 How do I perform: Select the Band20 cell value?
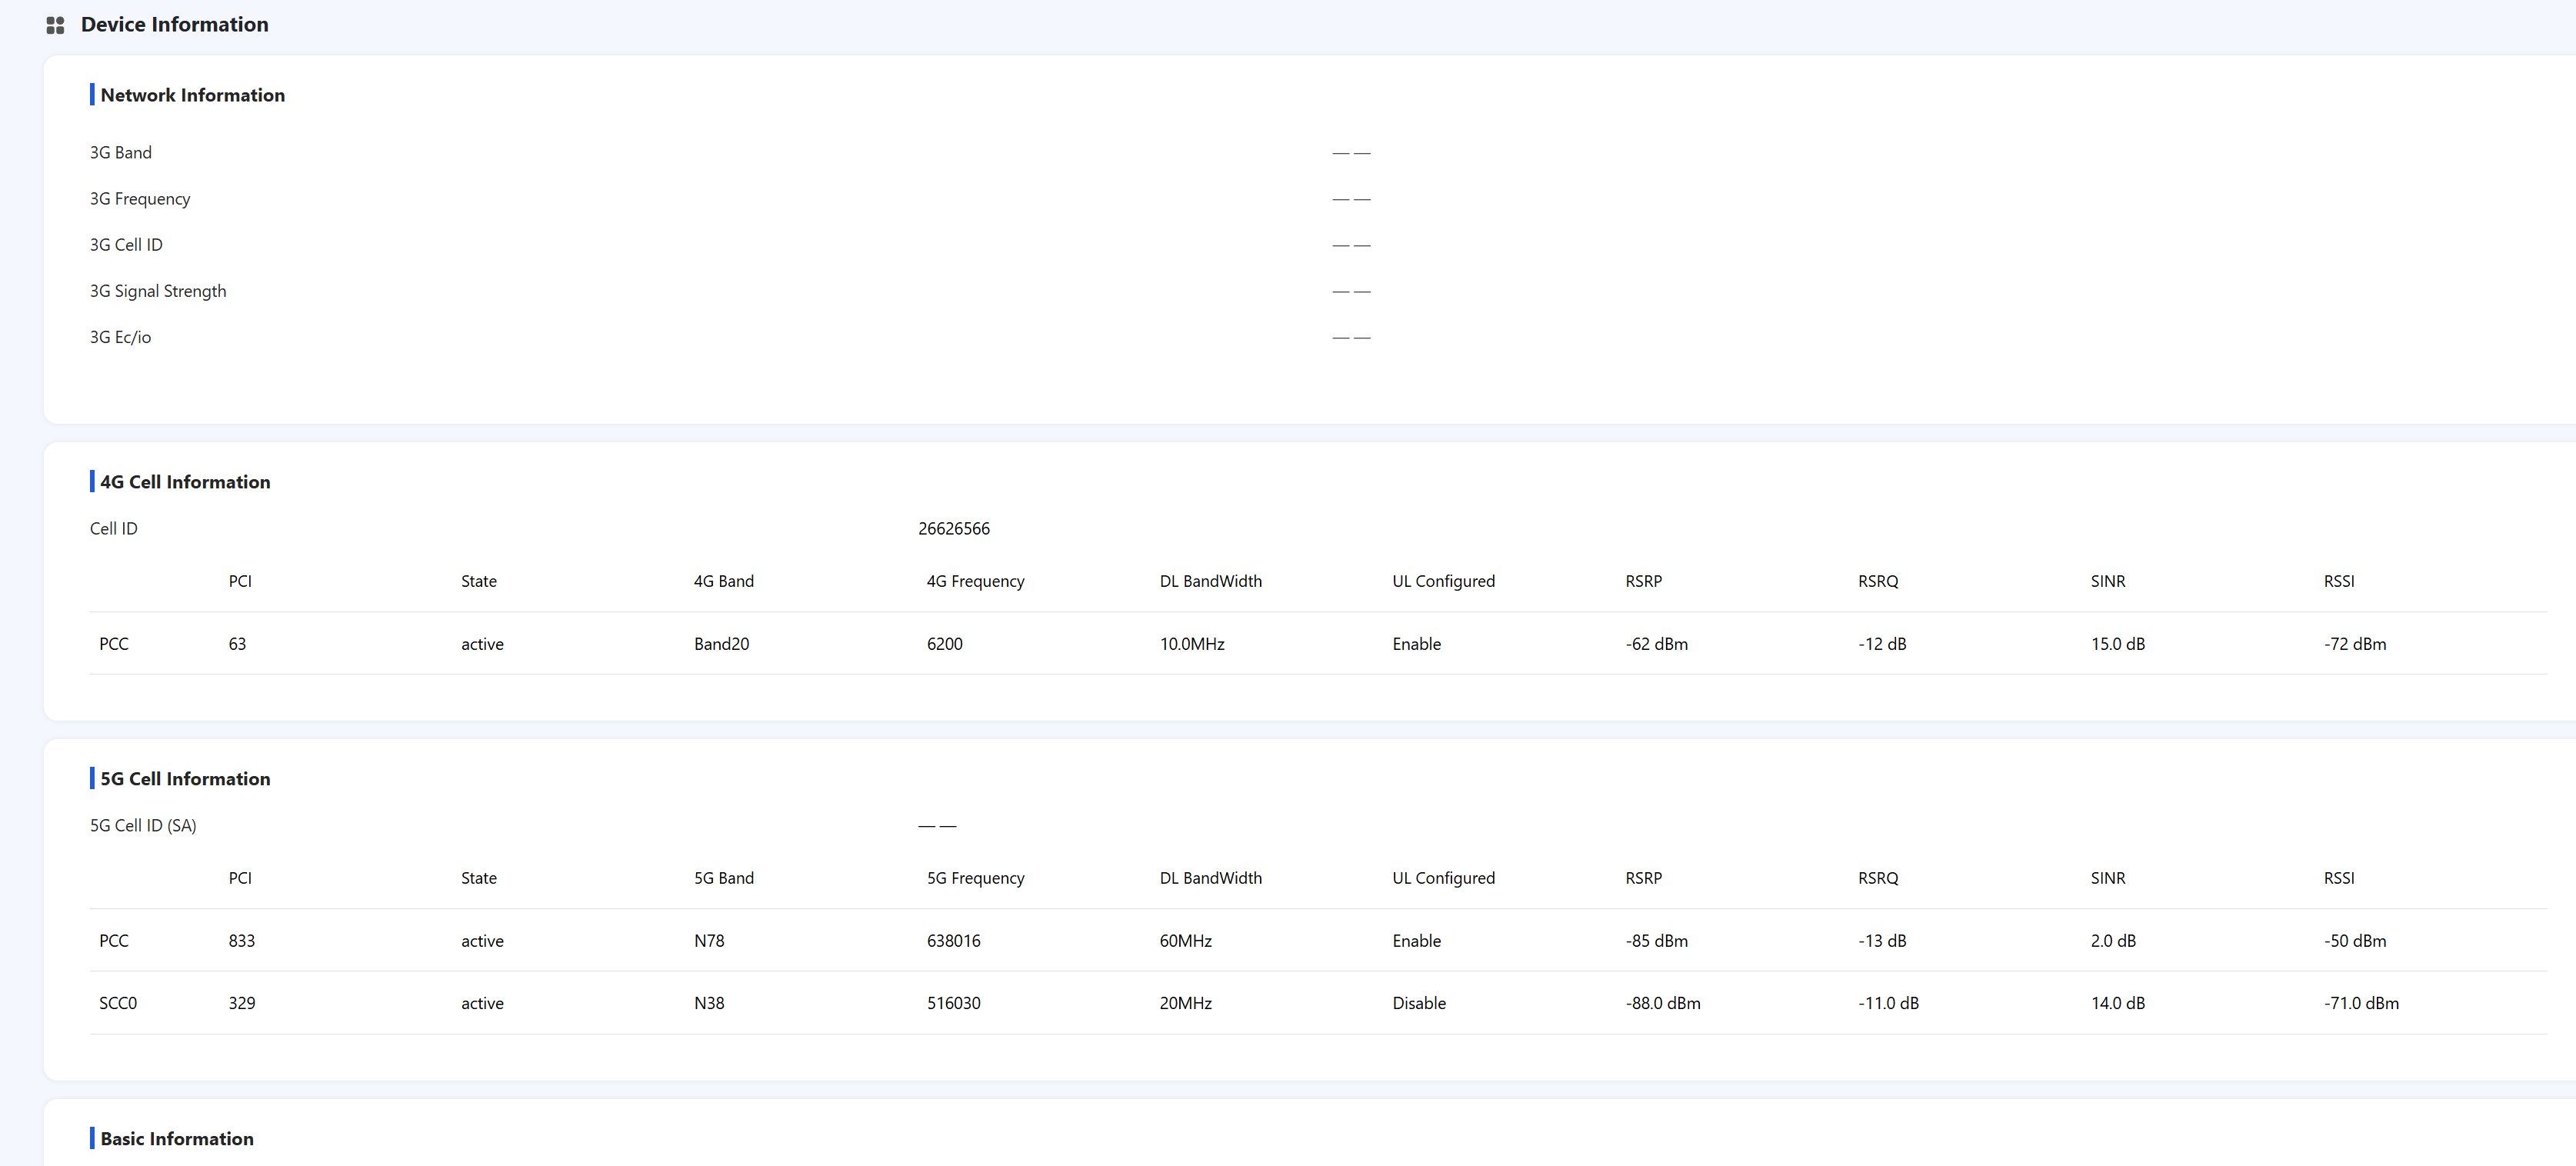click(x=721, y=644)
